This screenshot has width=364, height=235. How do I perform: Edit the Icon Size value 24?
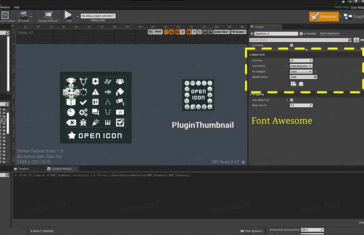coord(301,60)
